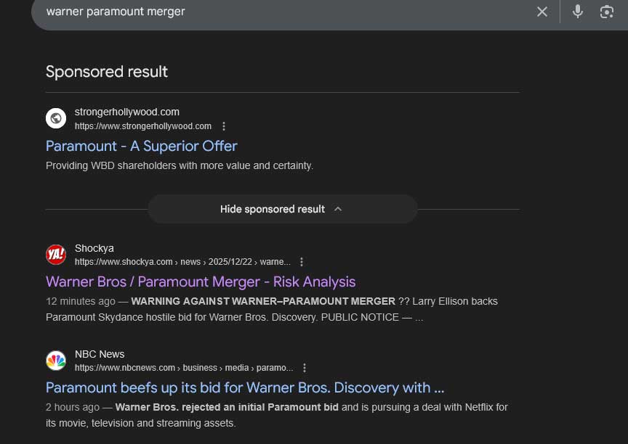Click the strongerhollywood.com globe favicon

56,118
